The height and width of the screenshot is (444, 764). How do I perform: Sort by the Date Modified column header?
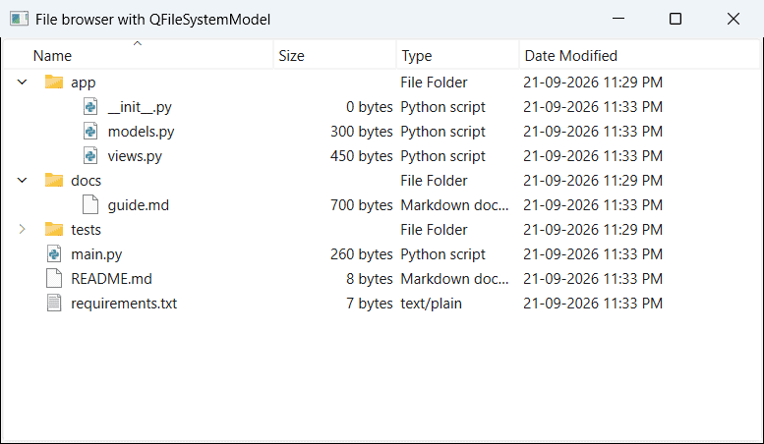(640, 55)
